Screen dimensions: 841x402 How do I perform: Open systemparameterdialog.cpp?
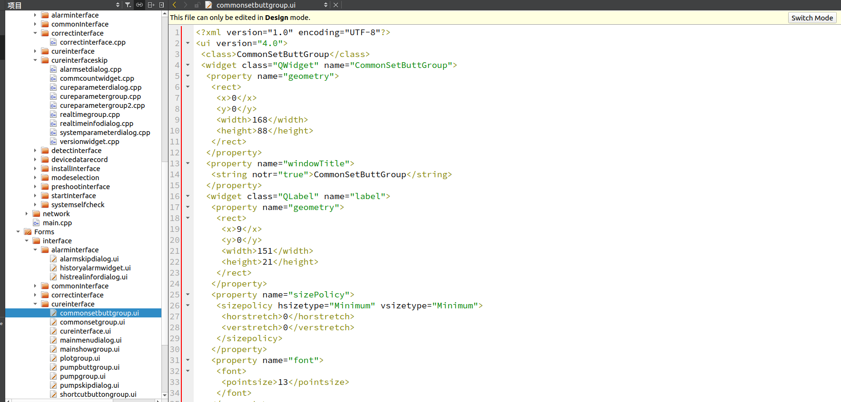pyautogui.click(x=105, y=133)
